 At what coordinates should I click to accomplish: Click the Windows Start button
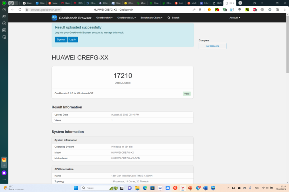tap(76, 188)
